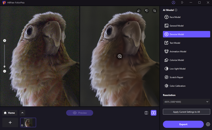Choose the Low-light Model
Viewport: 212px width, 130px height.
(x=186, y=69)
